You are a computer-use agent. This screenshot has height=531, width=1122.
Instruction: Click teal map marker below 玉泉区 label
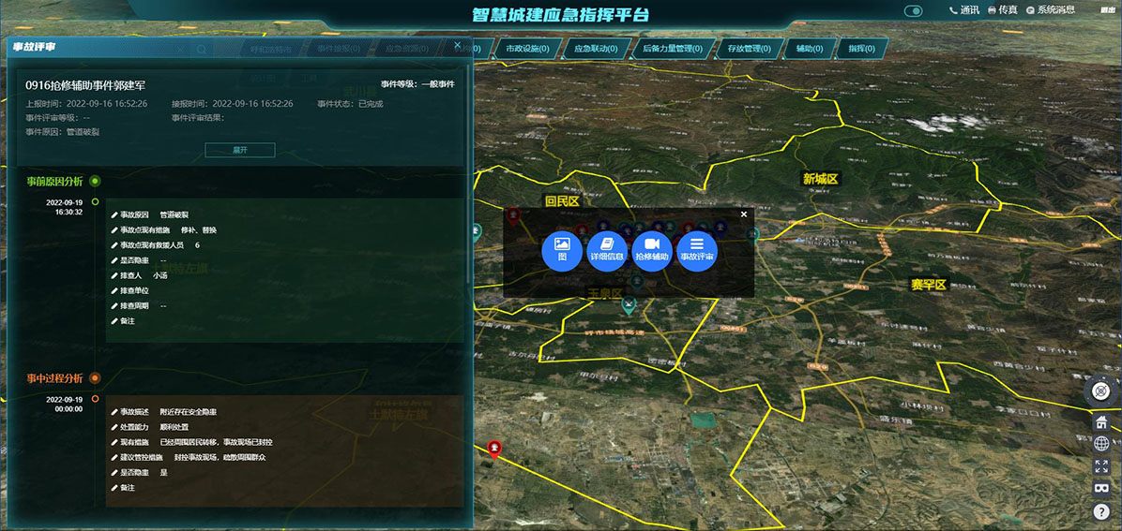[x=629, y=306]
